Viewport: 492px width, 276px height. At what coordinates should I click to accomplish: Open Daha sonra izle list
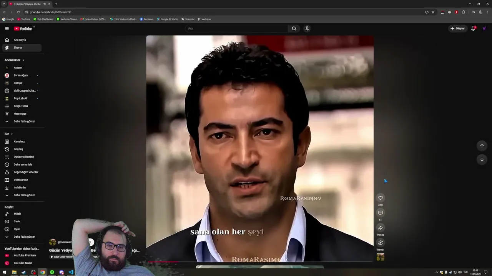pyautogui.click(x=22, y=164)
